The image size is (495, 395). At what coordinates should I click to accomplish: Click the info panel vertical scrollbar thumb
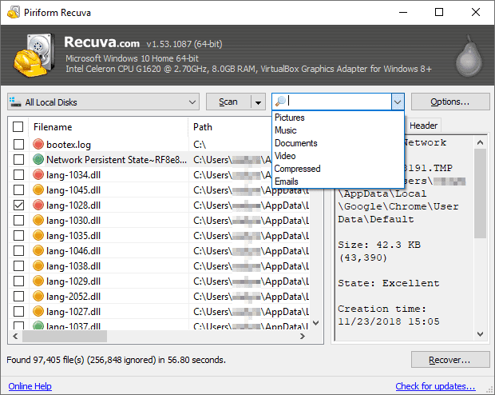coord(480,194)
